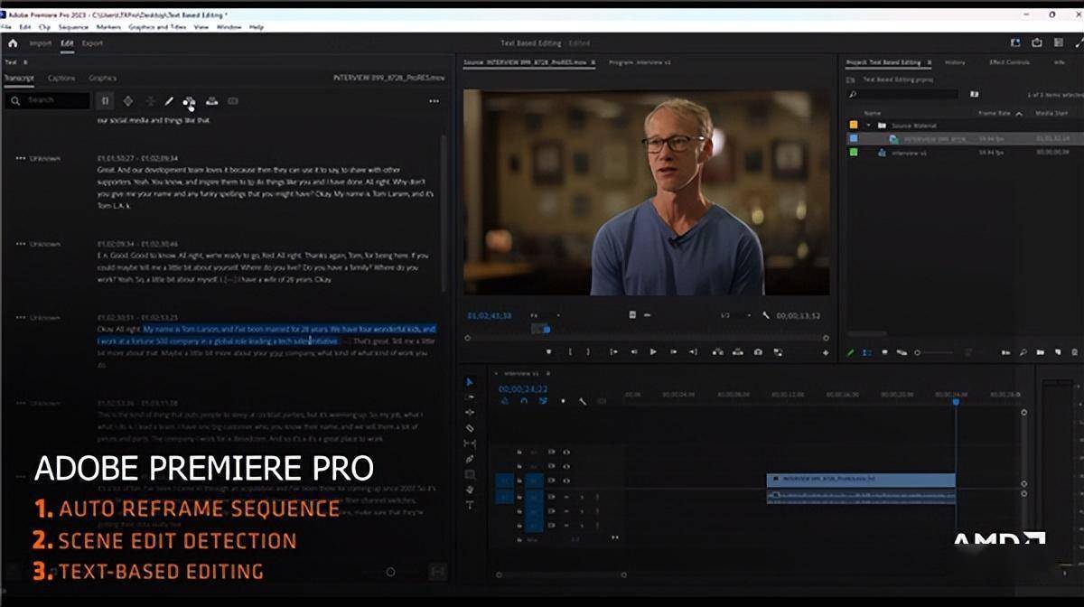Click Export Frame camera icon in Source monitor

[758, 352]
